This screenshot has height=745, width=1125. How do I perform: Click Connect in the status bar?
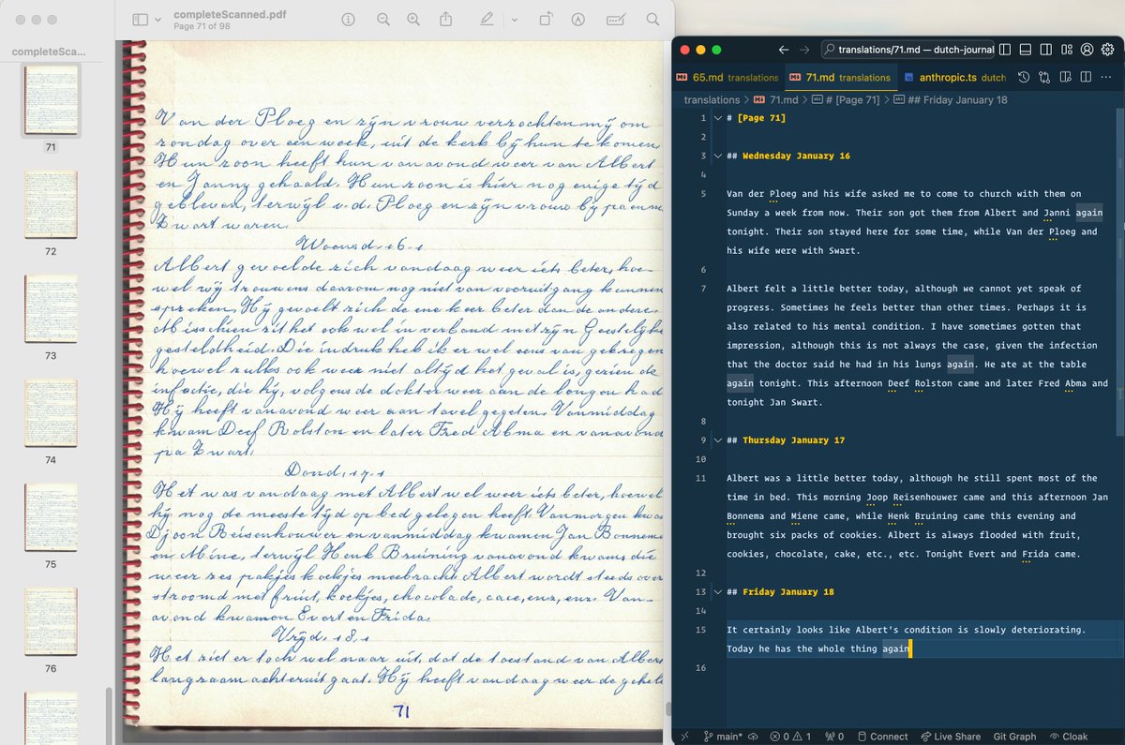click(882, 737)
